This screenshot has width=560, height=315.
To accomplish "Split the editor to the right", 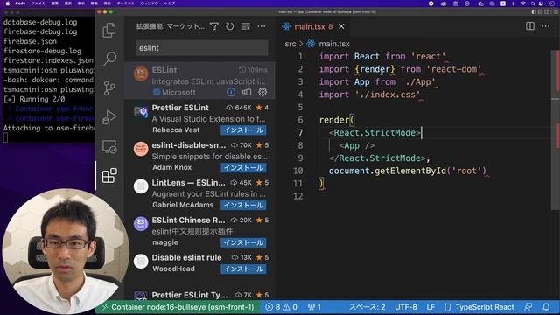I will pos(530,26).
